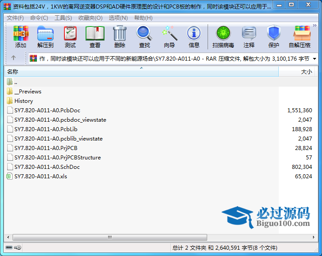Screen dimensions: 322x256
Task: Open the Help (帮助) menu
Action: click(x=143, y=18)
